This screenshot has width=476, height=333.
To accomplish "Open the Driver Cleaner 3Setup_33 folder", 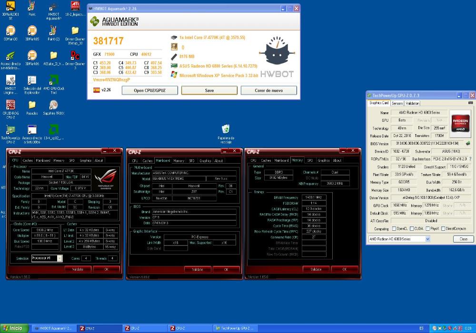I will click(75, 35).
